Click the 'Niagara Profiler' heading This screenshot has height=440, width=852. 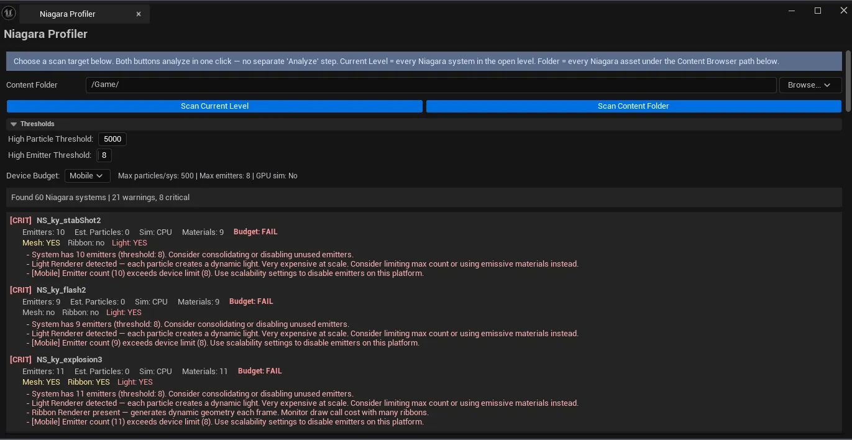pos(45,34)
